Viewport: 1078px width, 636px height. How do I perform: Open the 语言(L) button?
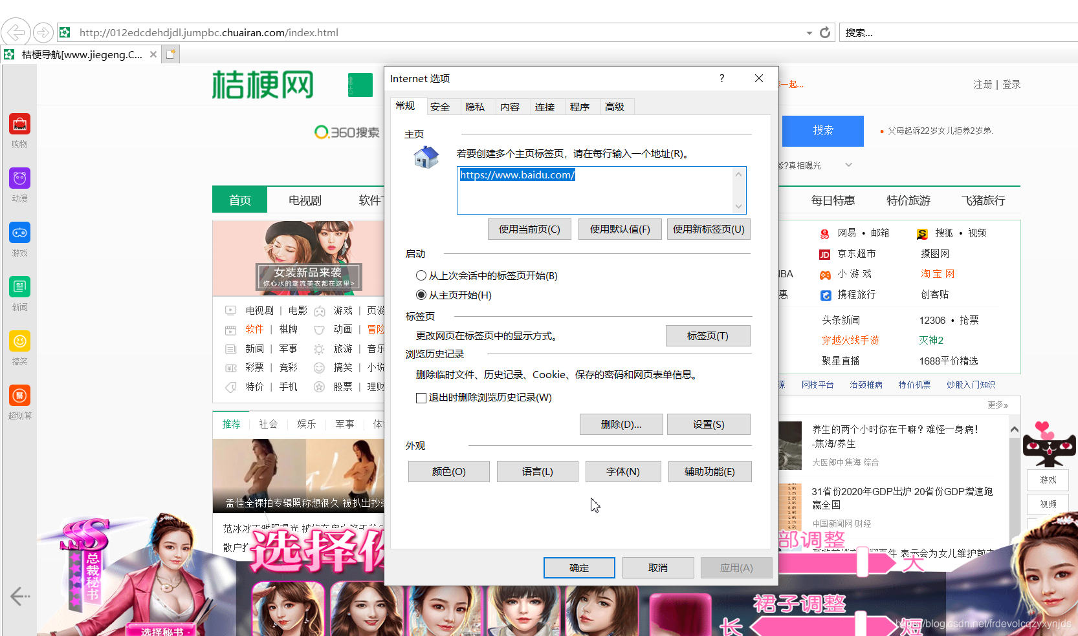coord(538,472)
